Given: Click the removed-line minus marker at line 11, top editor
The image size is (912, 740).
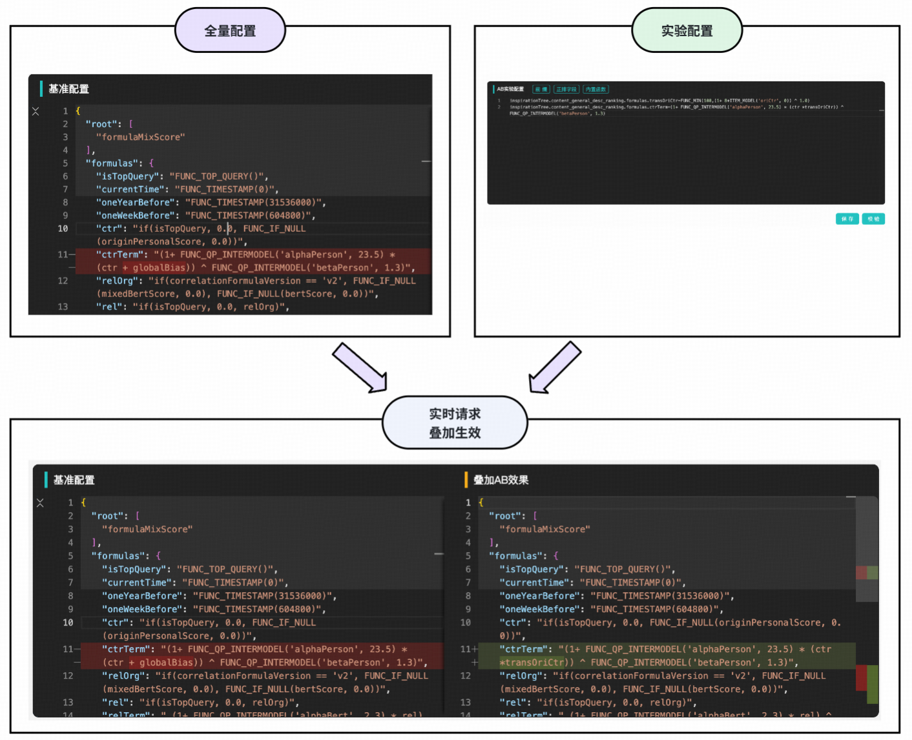Looking at the screenshot, I should 72,255.
